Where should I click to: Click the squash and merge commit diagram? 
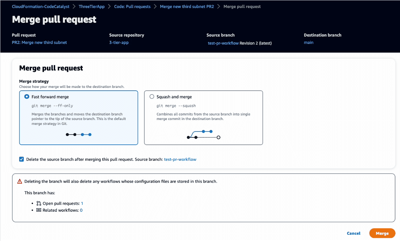point(204,135)
